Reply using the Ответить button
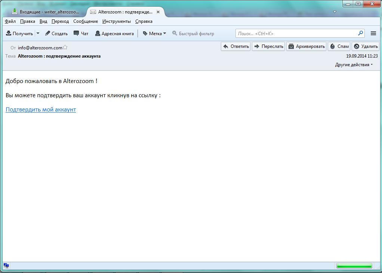 click(x=235, y=46)
